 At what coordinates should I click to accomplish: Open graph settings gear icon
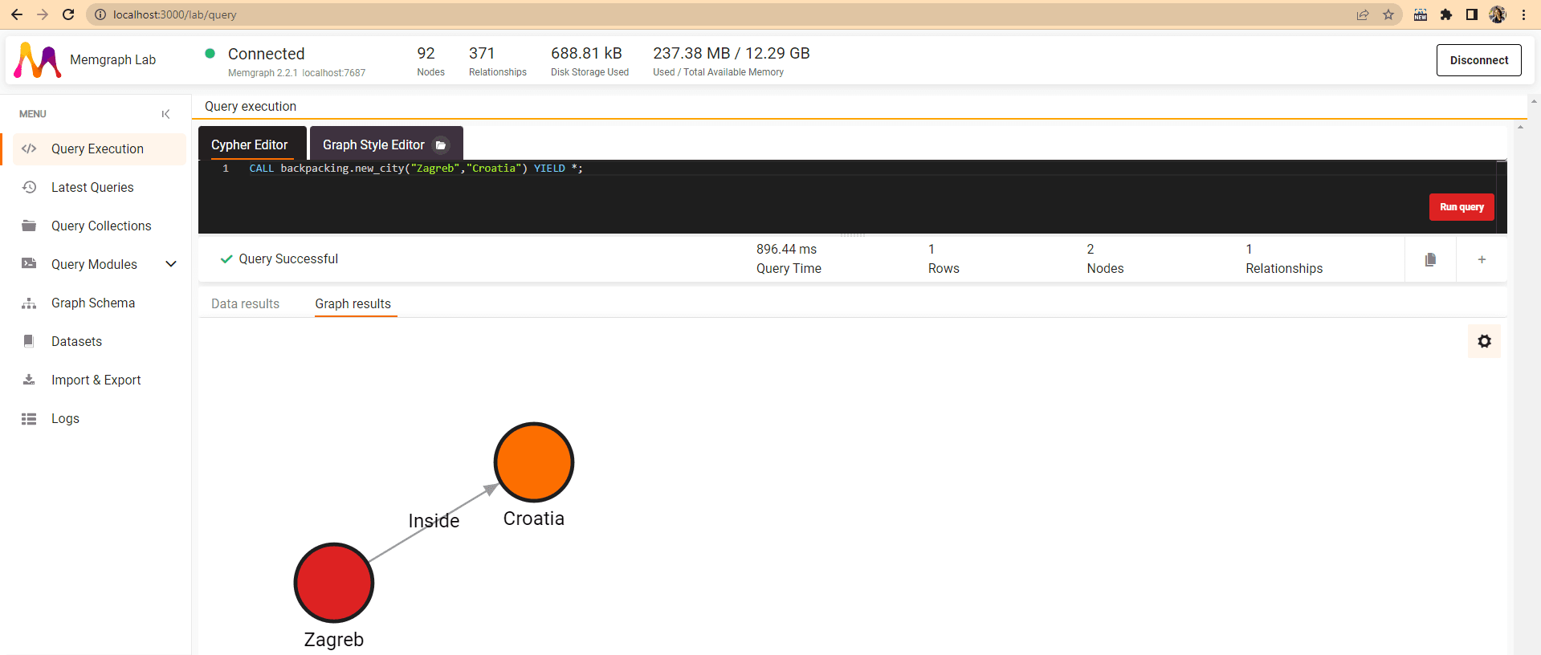pyautogui.click(x=1484, y=341)
